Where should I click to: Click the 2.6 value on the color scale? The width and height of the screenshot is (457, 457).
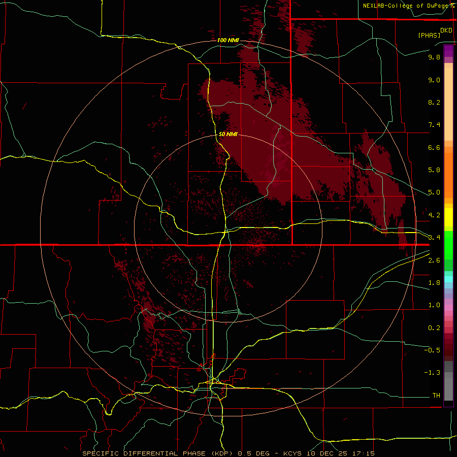434,260
